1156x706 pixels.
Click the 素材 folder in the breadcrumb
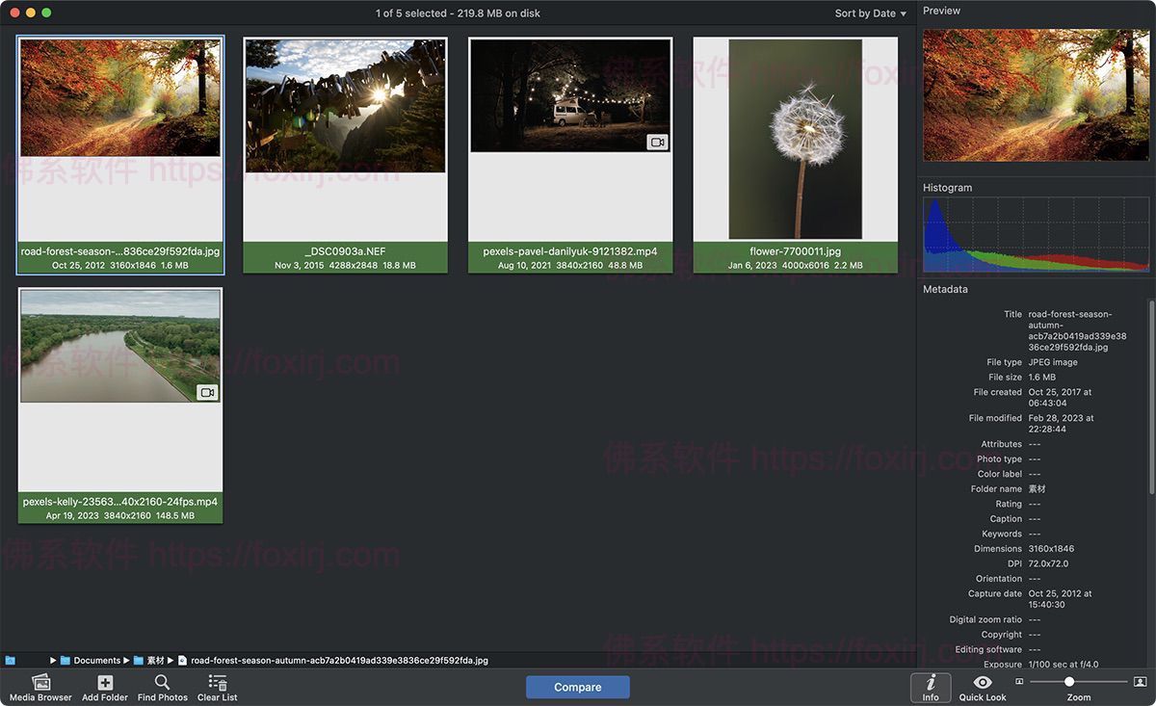[155, 660]
